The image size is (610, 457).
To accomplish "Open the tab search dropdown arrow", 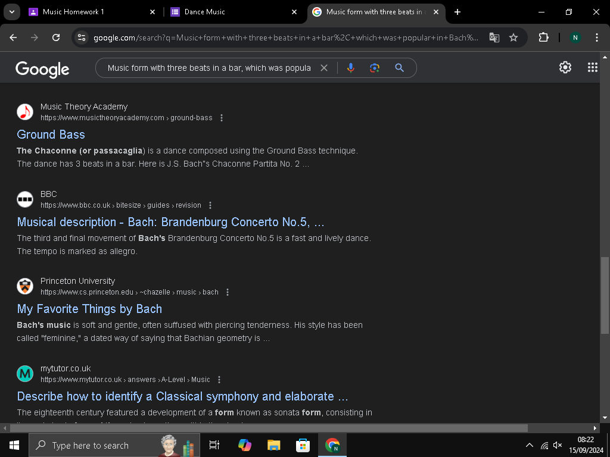I will (12, 12).
